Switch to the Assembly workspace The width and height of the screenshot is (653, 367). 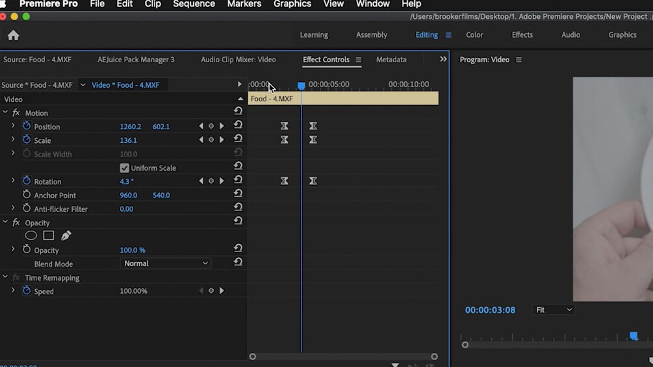click(372, 35)
